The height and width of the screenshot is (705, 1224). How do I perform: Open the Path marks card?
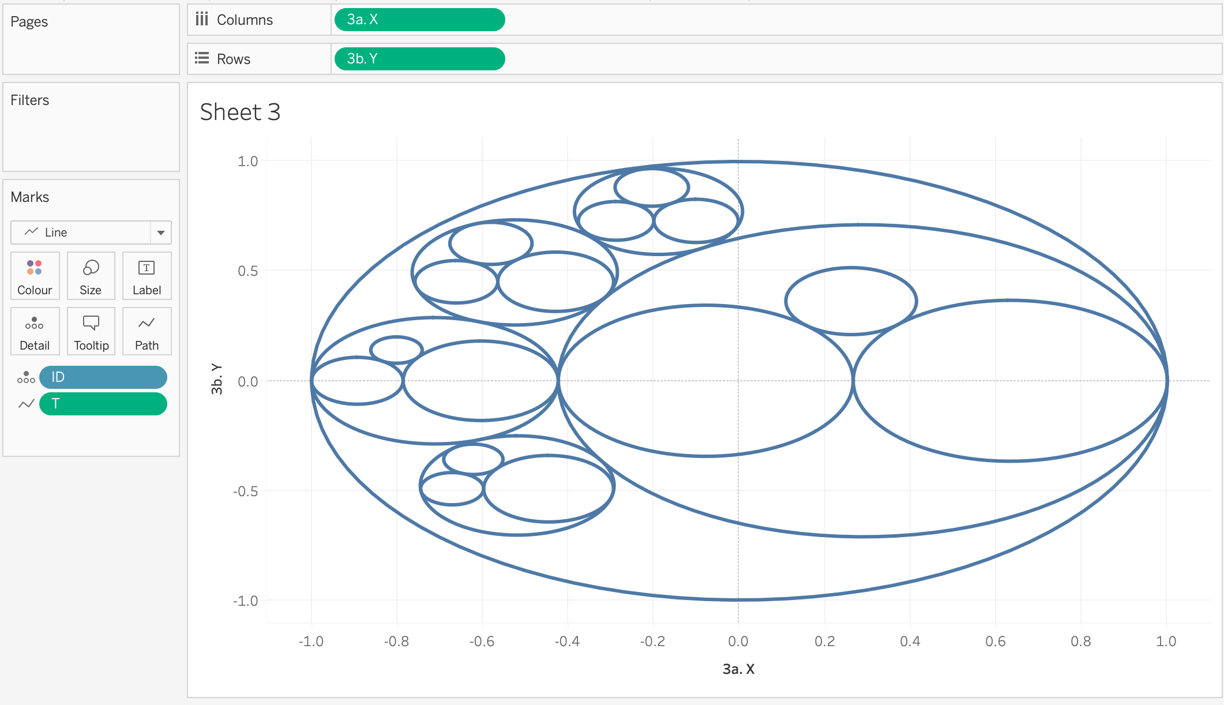point(147,331)
